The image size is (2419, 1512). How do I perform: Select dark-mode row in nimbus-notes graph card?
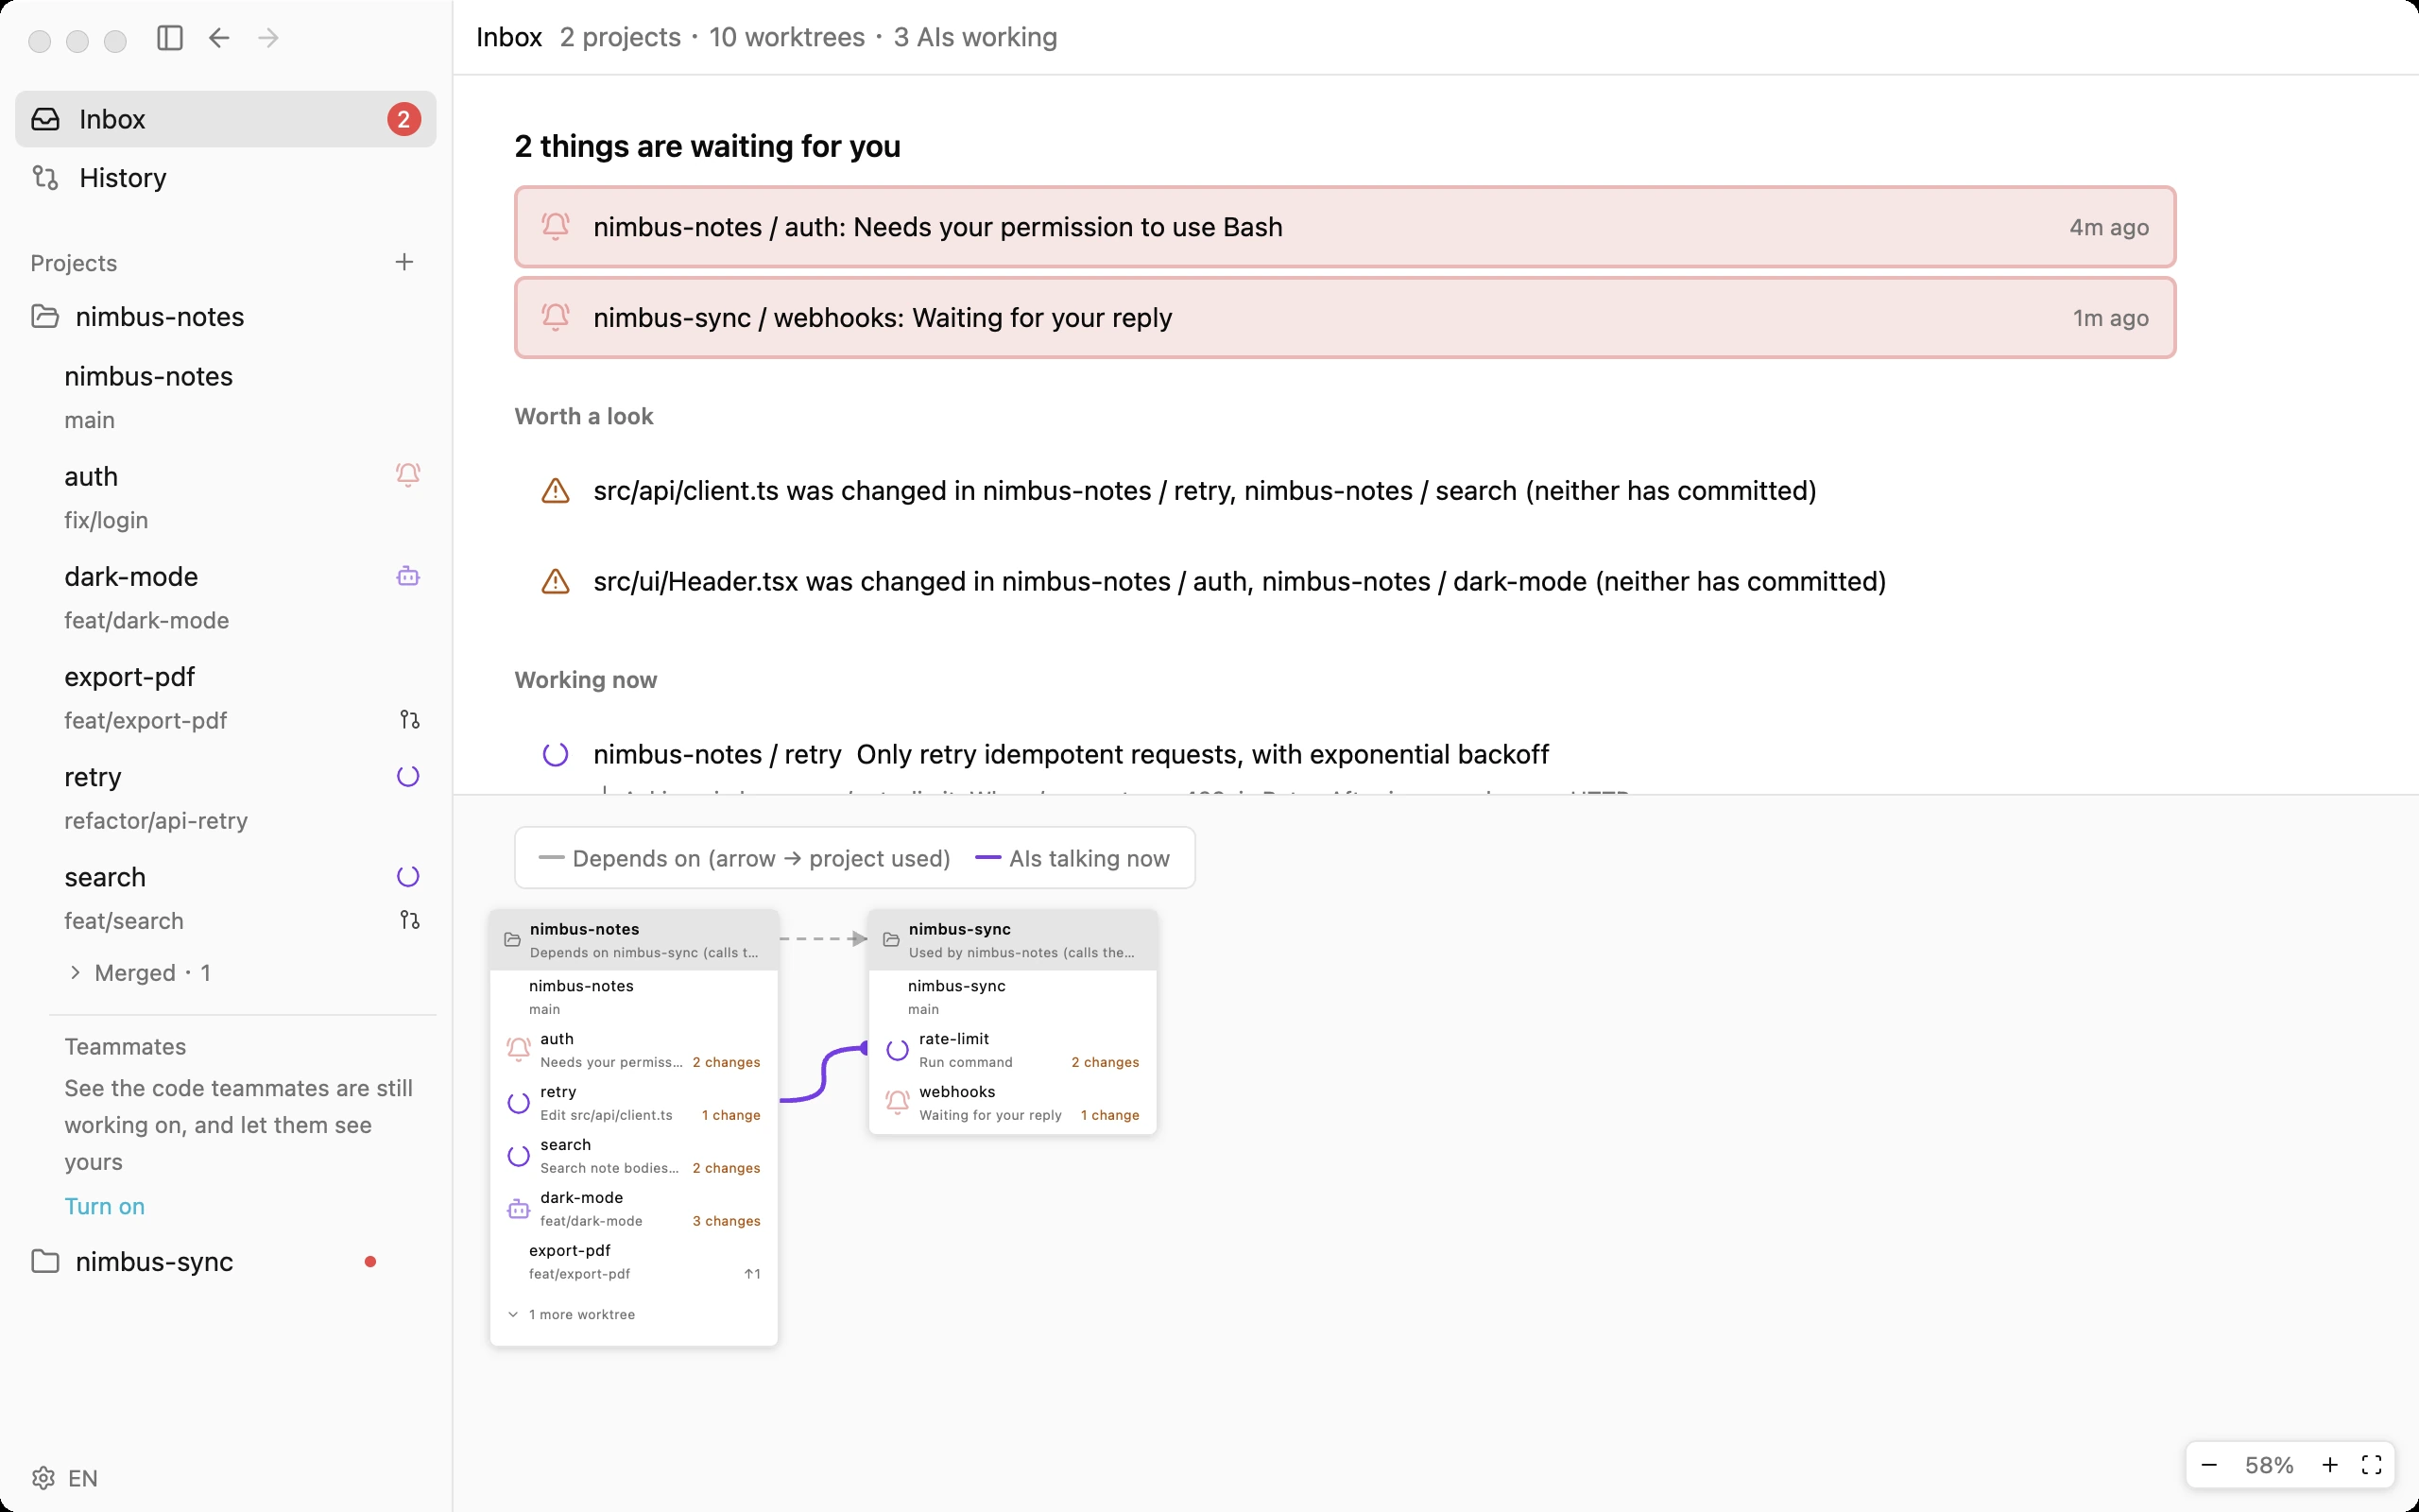click(x=634, y=1209)
